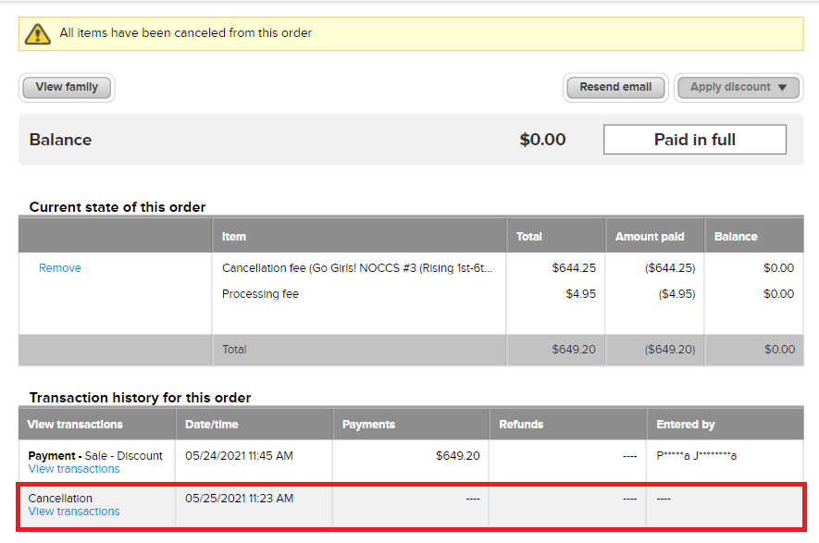Screen dimensions: 819x543
Task: Click the Refunds column header
Action: point(521,425)
